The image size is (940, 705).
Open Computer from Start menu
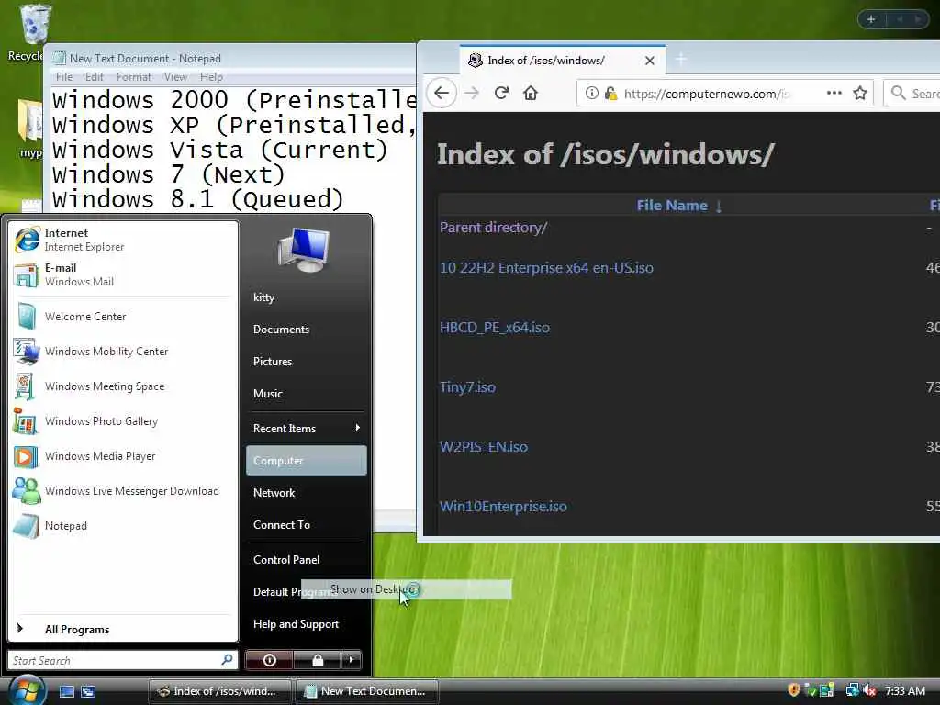point(306,461)
